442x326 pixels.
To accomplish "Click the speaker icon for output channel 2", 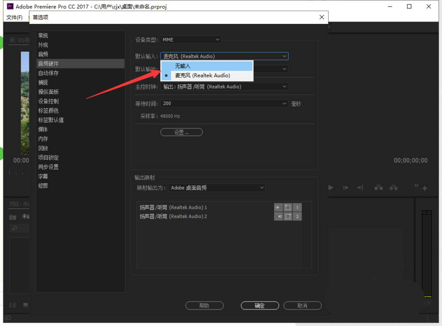I will [x=278, y=216].
